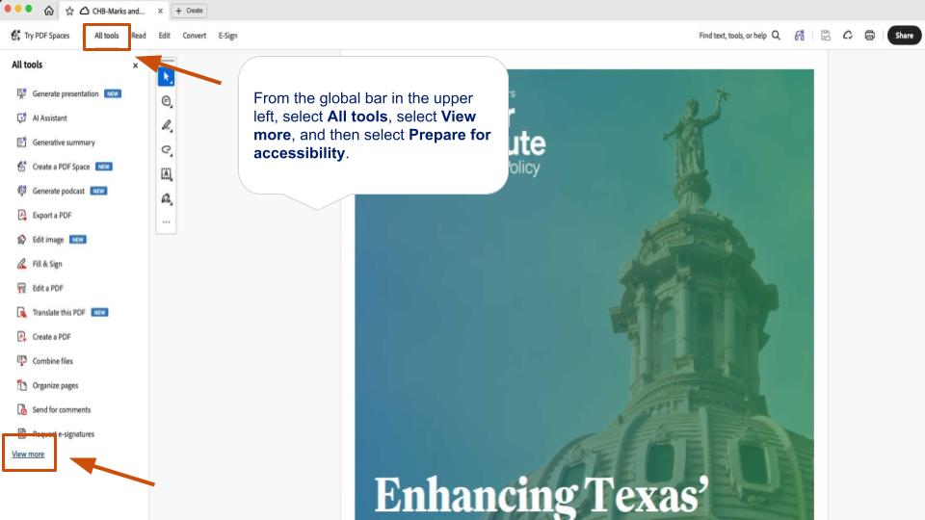Image resolution: width=925 pixels, height=520 pixels.
Task: Open the Edit menu
Action: 164,36
